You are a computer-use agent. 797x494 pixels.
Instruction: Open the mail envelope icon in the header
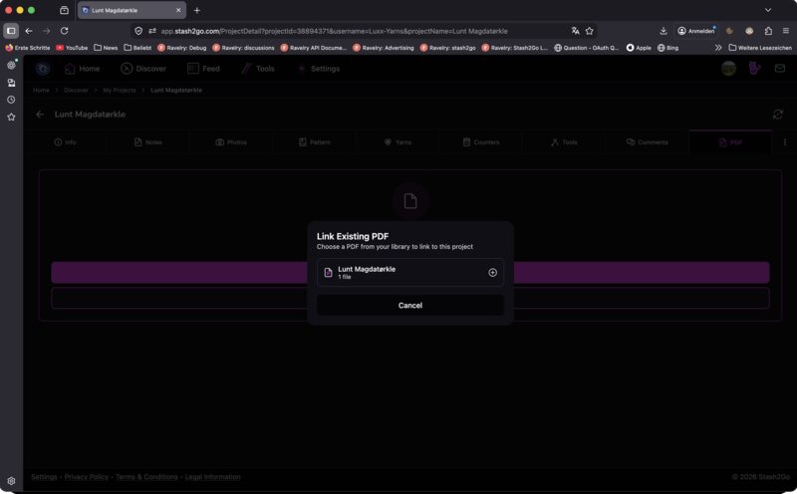point(780,69)
